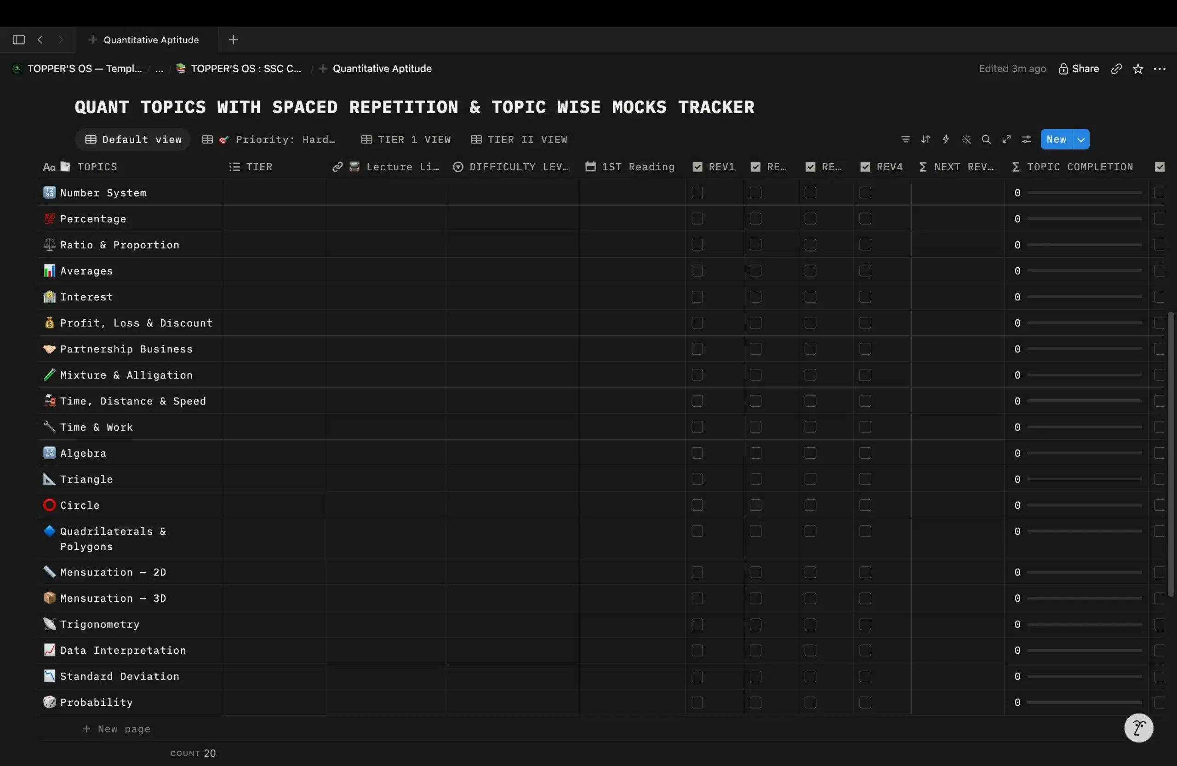
Task: Search the database with magnifier icon
Action: click(x=986, y=139)
